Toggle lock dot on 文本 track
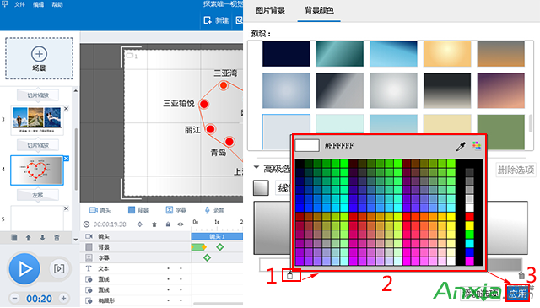Image resolution: width=540 pixels, height=308 pixels. pyautogui.click(x=169, y=268)
